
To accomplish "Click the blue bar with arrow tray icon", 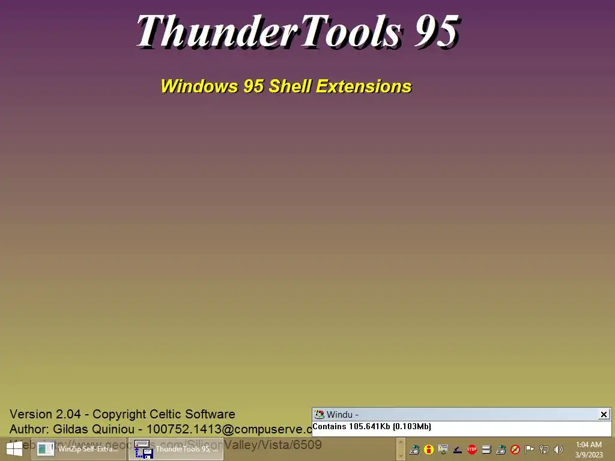I will click(x=457, y=450).
